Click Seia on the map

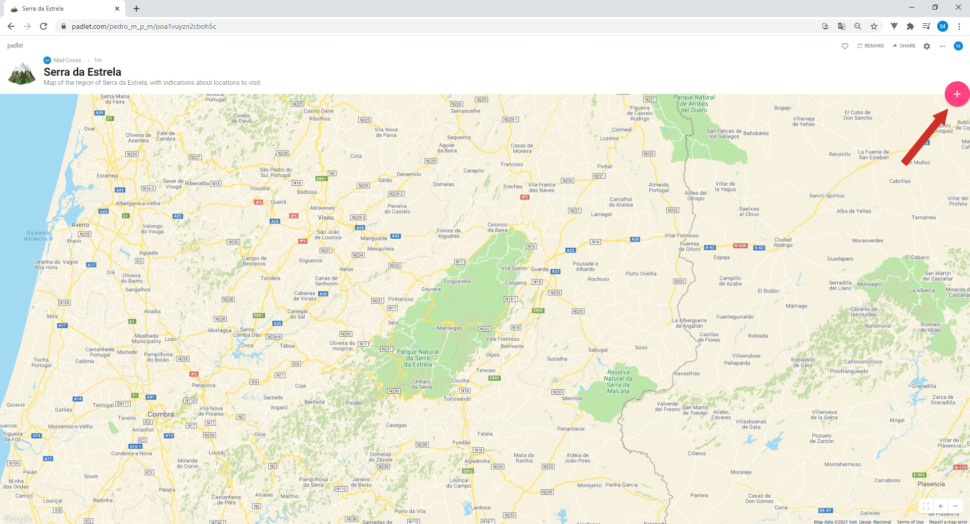(393, 323)
